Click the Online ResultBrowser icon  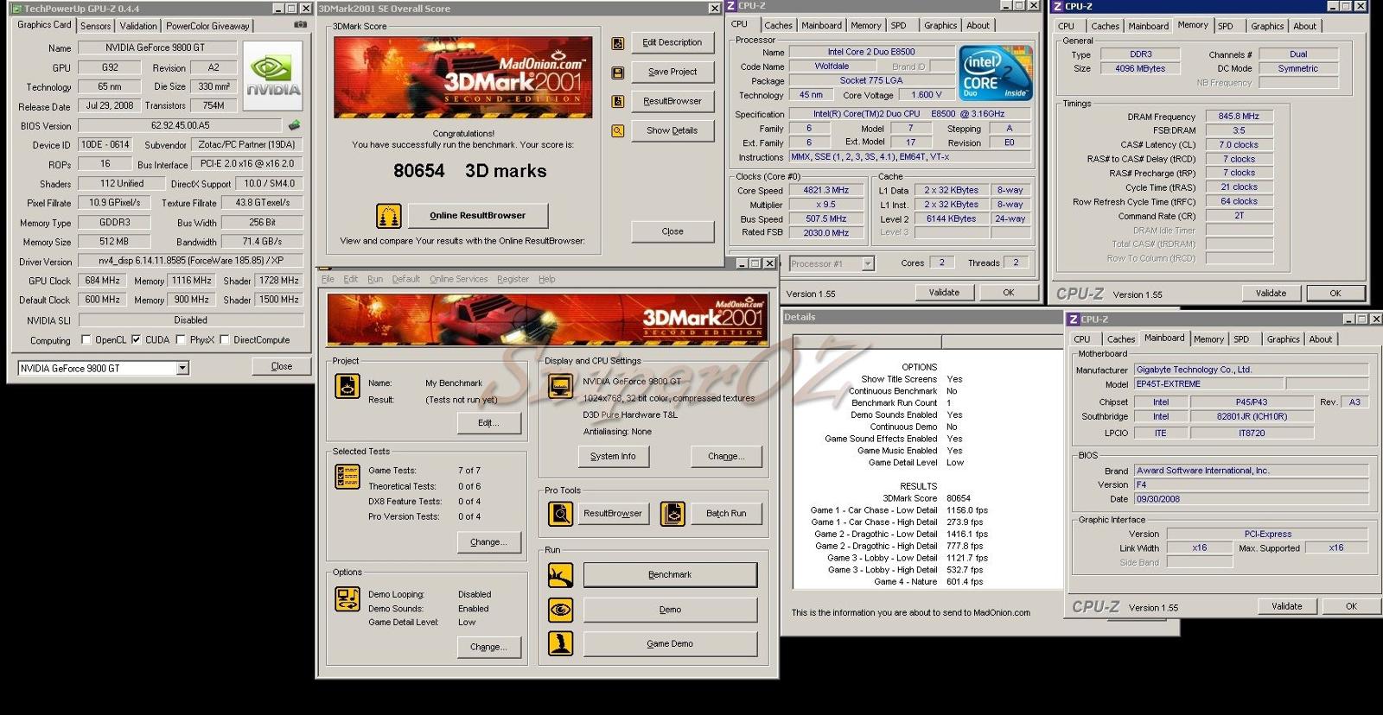click(389, 215)
